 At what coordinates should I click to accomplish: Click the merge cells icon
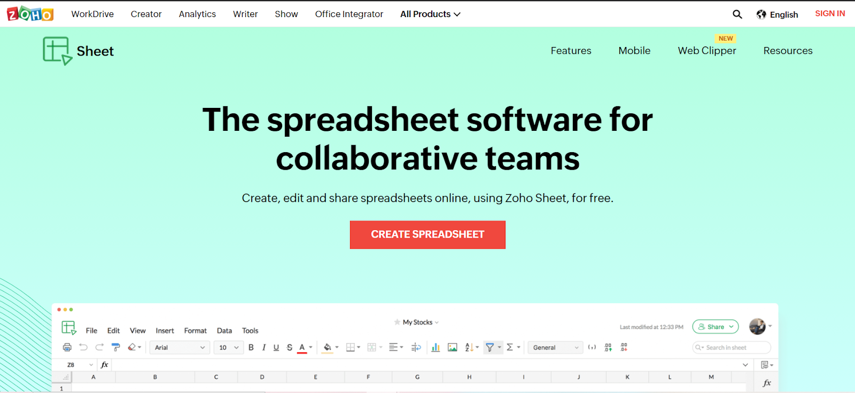(372, 348)
